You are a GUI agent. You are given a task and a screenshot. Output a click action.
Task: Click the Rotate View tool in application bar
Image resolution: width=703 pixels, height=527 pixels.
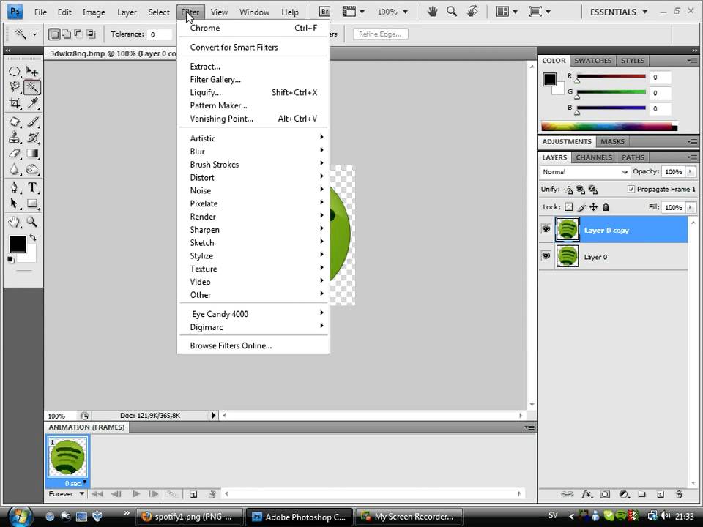coord(472,12)
